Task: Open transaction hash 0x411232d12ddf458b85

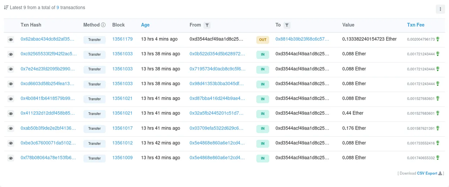Action: (x=48, y=113)
